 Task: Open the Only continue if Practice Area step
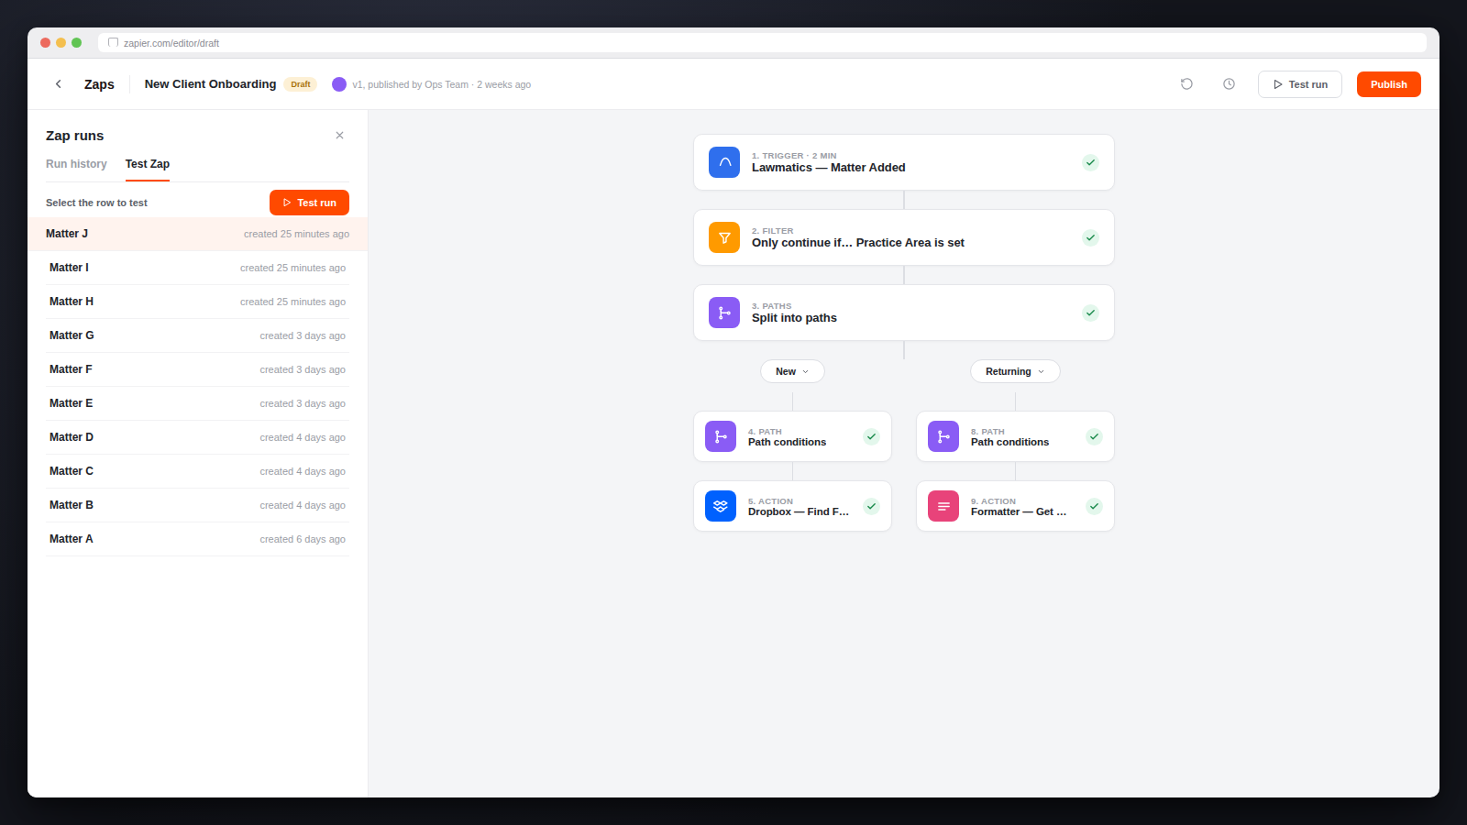click(903, 237)
